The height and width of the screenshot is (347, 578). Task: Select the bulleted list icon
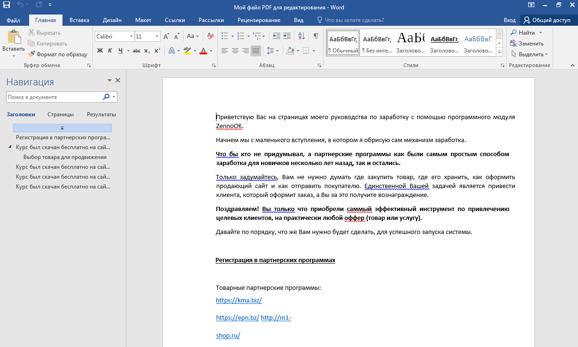click(224, 36)
